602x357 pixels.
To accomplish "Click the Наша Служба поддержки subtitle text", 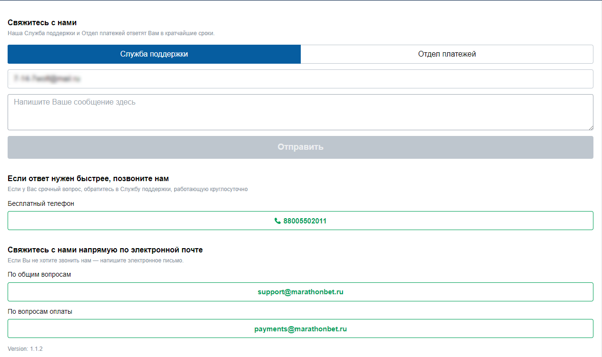I will click(x=111, y=34).
